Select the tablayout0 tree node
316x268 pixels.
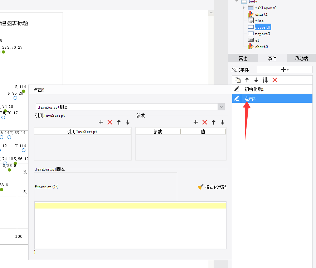pos(266,8)
